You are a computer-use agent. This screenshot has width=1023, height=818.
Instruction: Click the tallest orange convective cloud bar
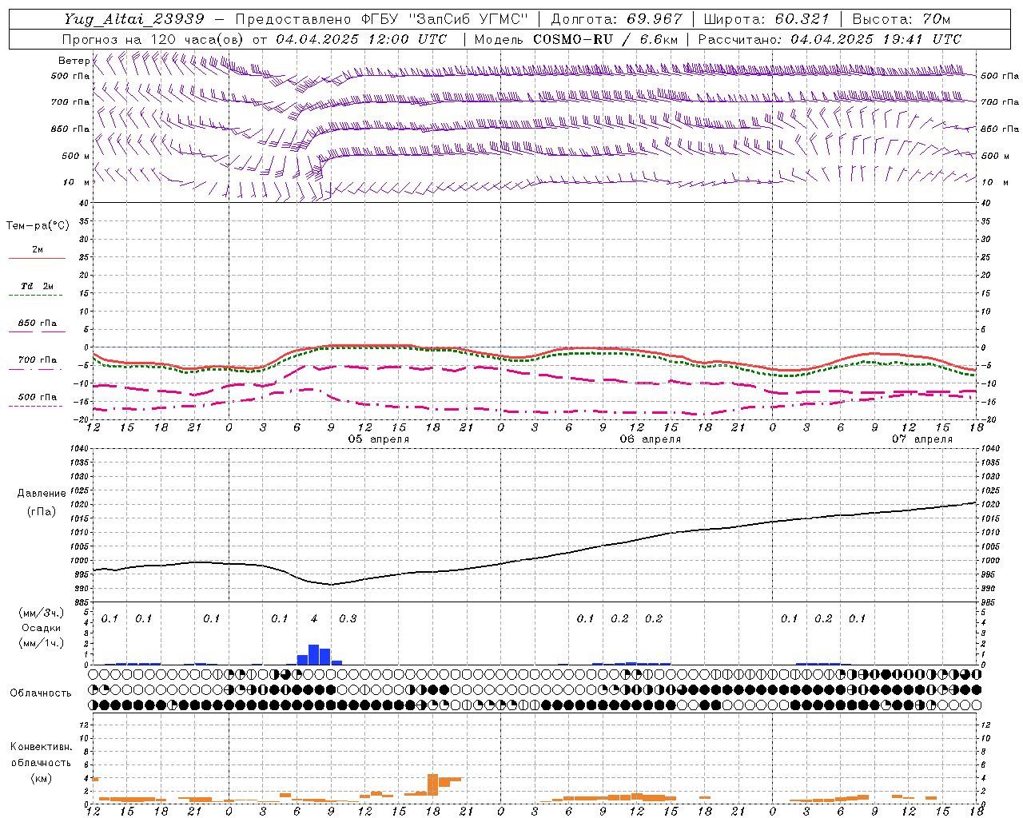tap(433, 784)
